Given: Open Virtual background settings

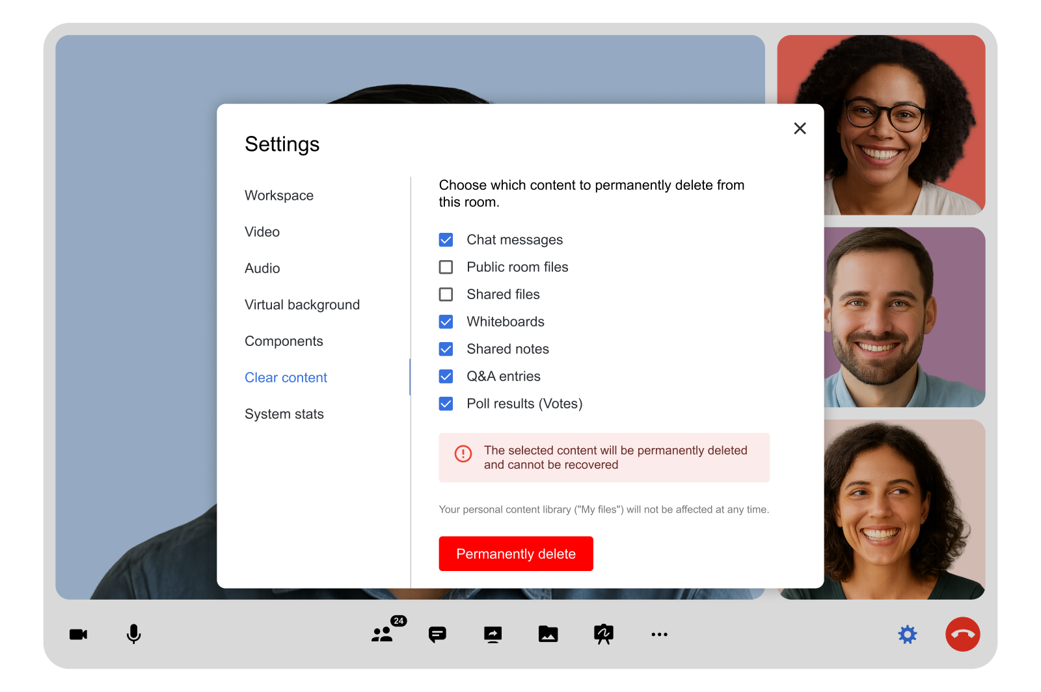Looking at the screenshot, I should point(302,305).
